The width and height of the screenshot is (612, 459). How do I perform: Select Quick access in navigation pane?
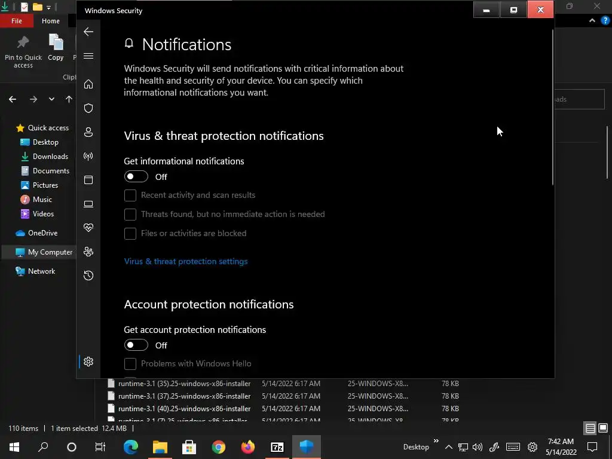(x=42, y=128)
